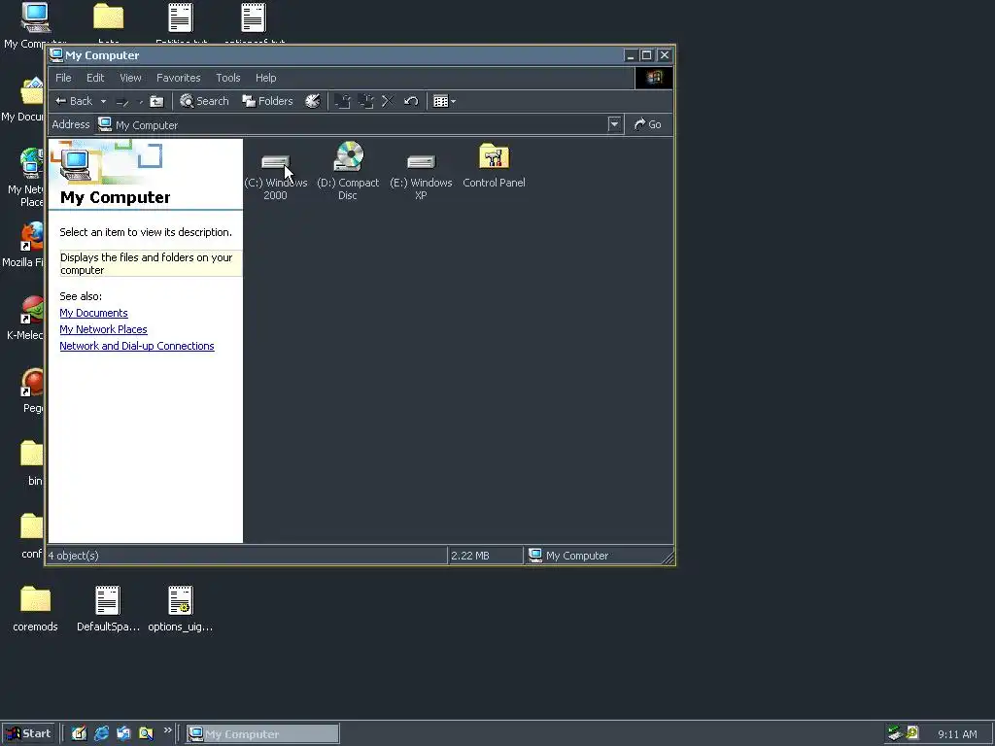
Task: Click the folder search Quick Launch icon
Action: pos(146,733)
